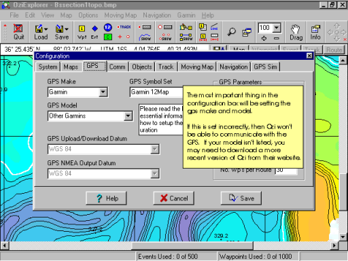
Task: Click the Cancel button in Configuration
Action: click(174, 198)
